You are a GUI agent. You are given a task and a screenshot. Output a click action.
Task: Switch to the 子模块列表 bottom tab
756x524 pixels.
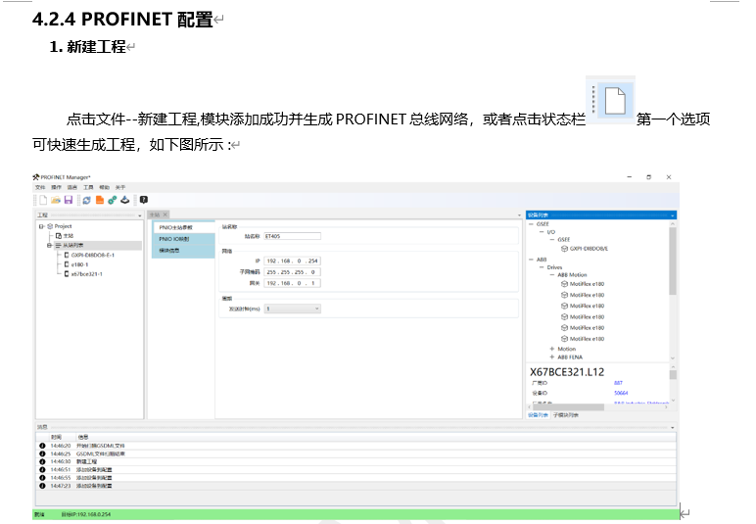(x=566, y=415)
